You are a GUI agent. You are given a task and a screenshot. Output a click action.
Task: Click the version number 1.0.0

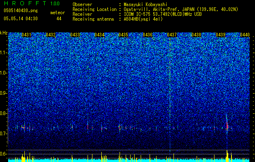pos(55,4)
